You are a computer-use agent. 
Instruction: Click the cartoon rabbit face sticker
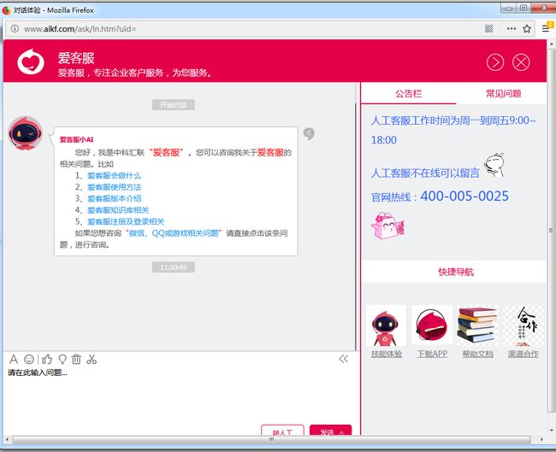click(494, 165)
